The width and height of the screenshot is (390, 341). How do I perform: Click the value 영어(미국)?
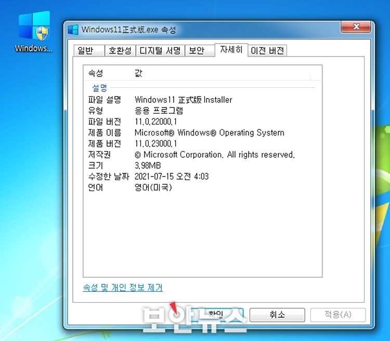(x=153, y=187)
